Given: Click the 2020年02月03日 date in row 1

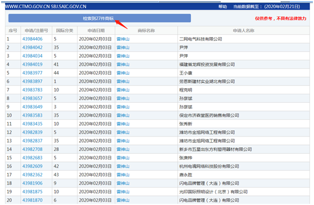Looking at the screenshot, I should click(95, 39).
